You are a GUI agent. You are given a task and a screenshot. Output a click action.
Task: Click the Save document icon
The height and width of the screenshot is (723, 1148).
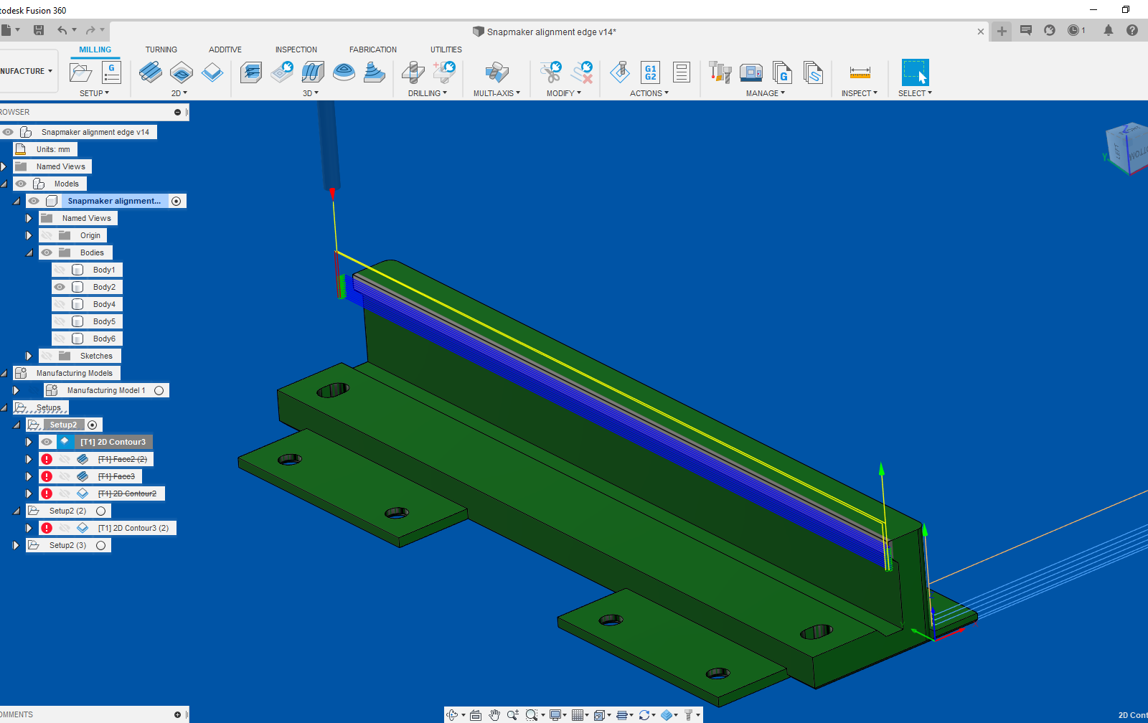click(x=39, y=29)
